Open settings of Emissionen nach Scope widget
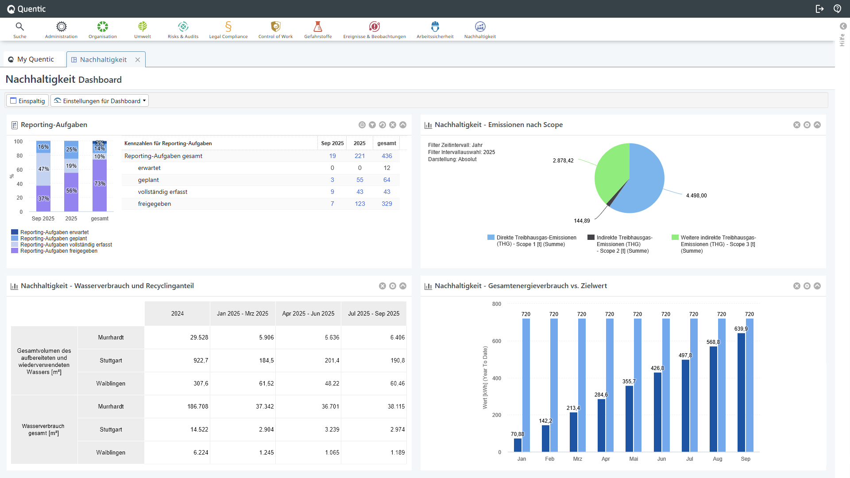The image size is (850, 478). (x=807, y=125)
